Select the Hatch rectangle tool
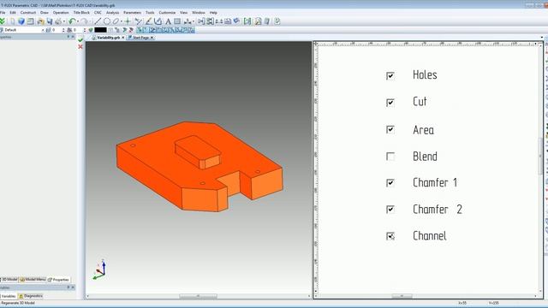 point(177,21)
